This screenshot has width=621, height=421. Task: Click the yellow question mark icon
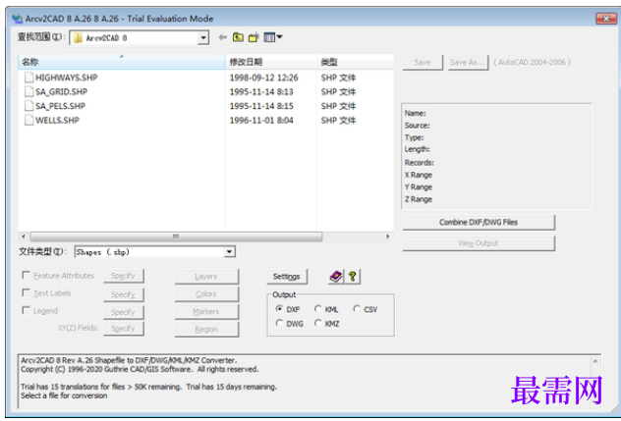(353, 276)
